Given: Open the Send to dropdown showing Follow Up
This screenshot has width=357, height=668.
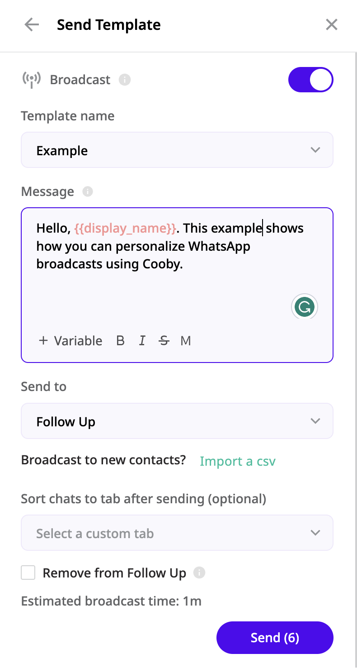Looking at the screenshot, I should tap(177, 421).
